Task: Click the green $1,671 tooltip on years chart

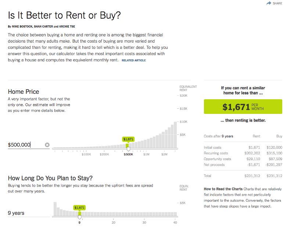Action: [79, 208]
